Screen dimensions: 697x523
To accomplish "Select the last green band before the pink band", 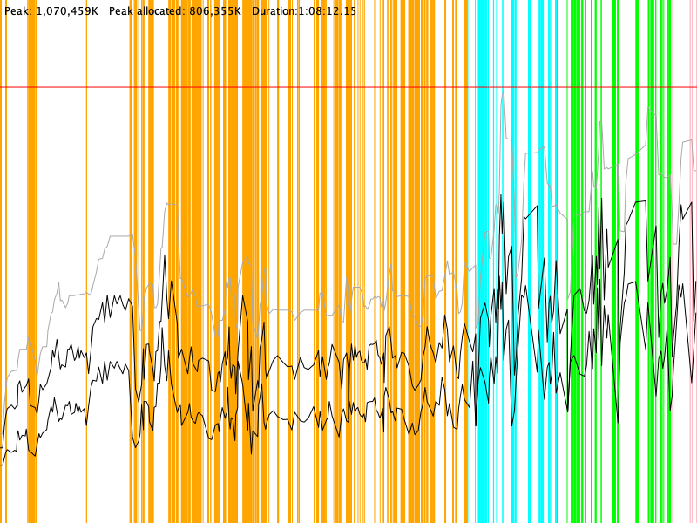I will tap(662, 261).
